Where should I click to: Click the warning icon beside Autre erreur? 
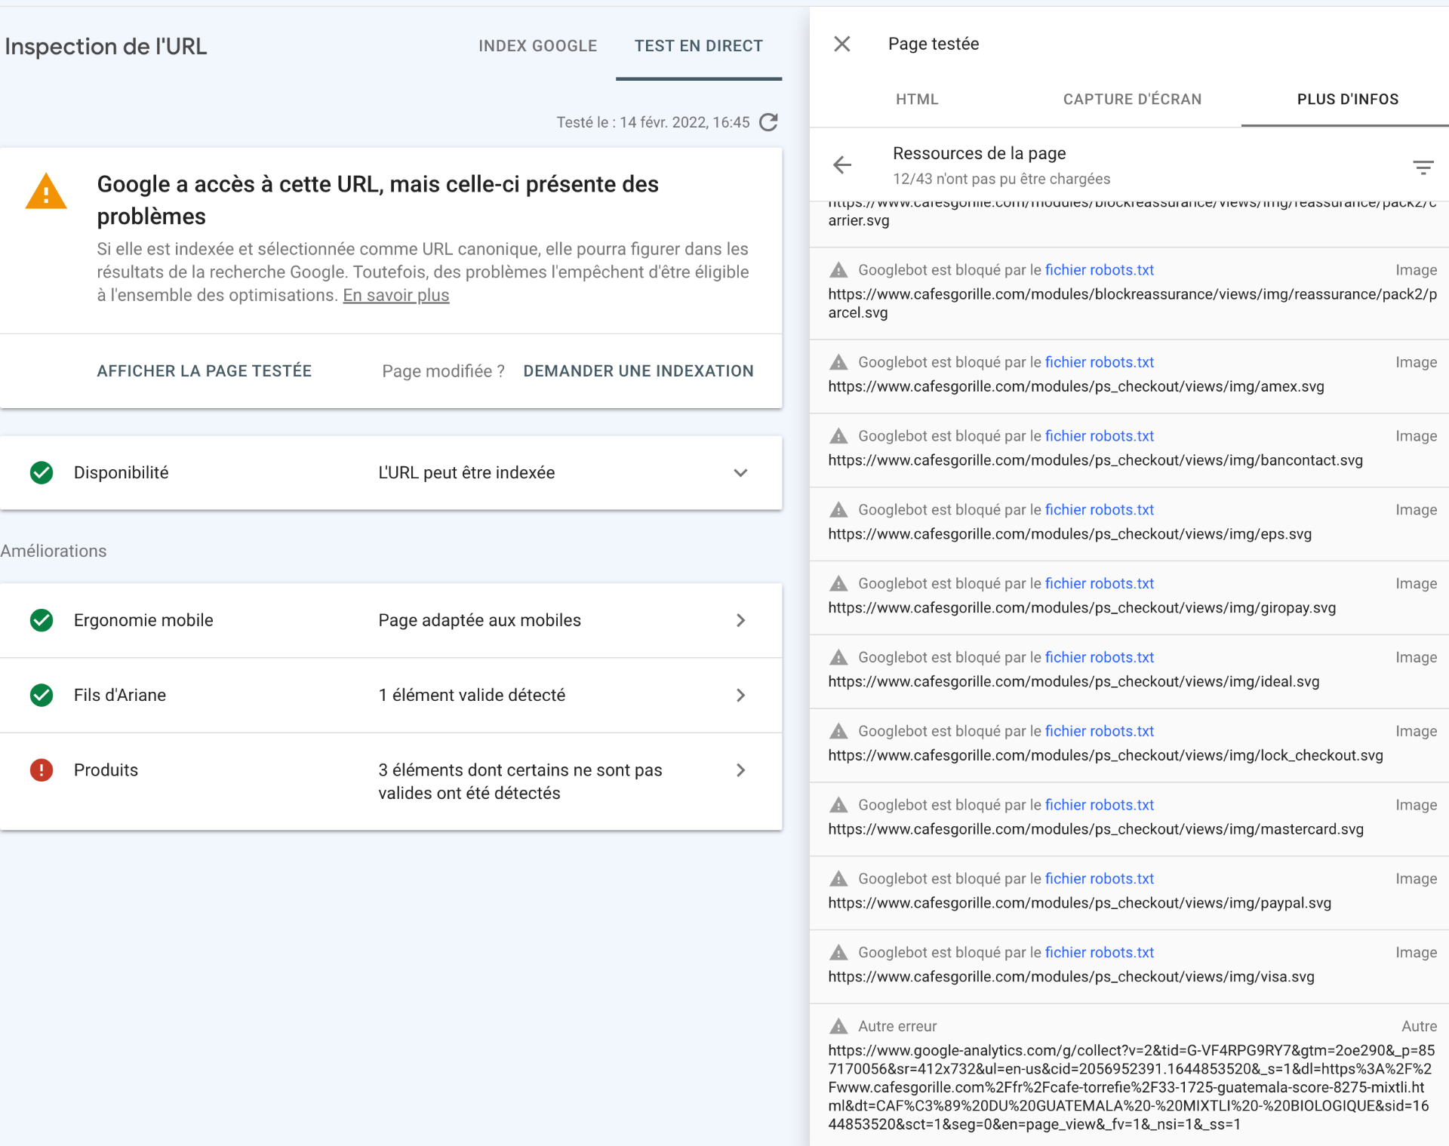(838, 1026)
